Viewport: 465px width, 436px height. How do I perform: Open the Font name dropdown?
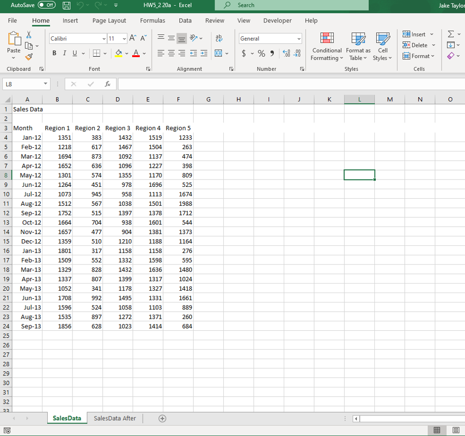pos(104,38)
